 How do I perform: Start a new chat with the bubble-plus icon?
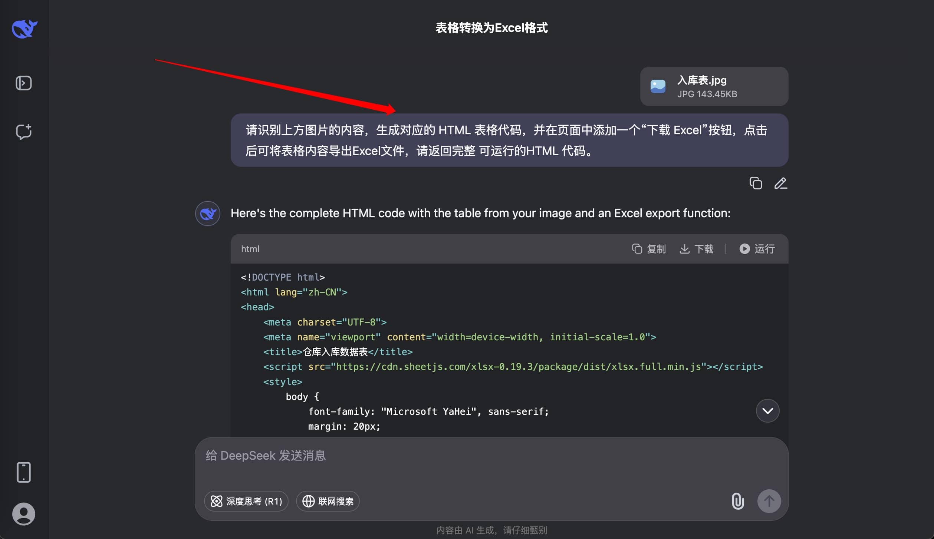click(24, 131)
